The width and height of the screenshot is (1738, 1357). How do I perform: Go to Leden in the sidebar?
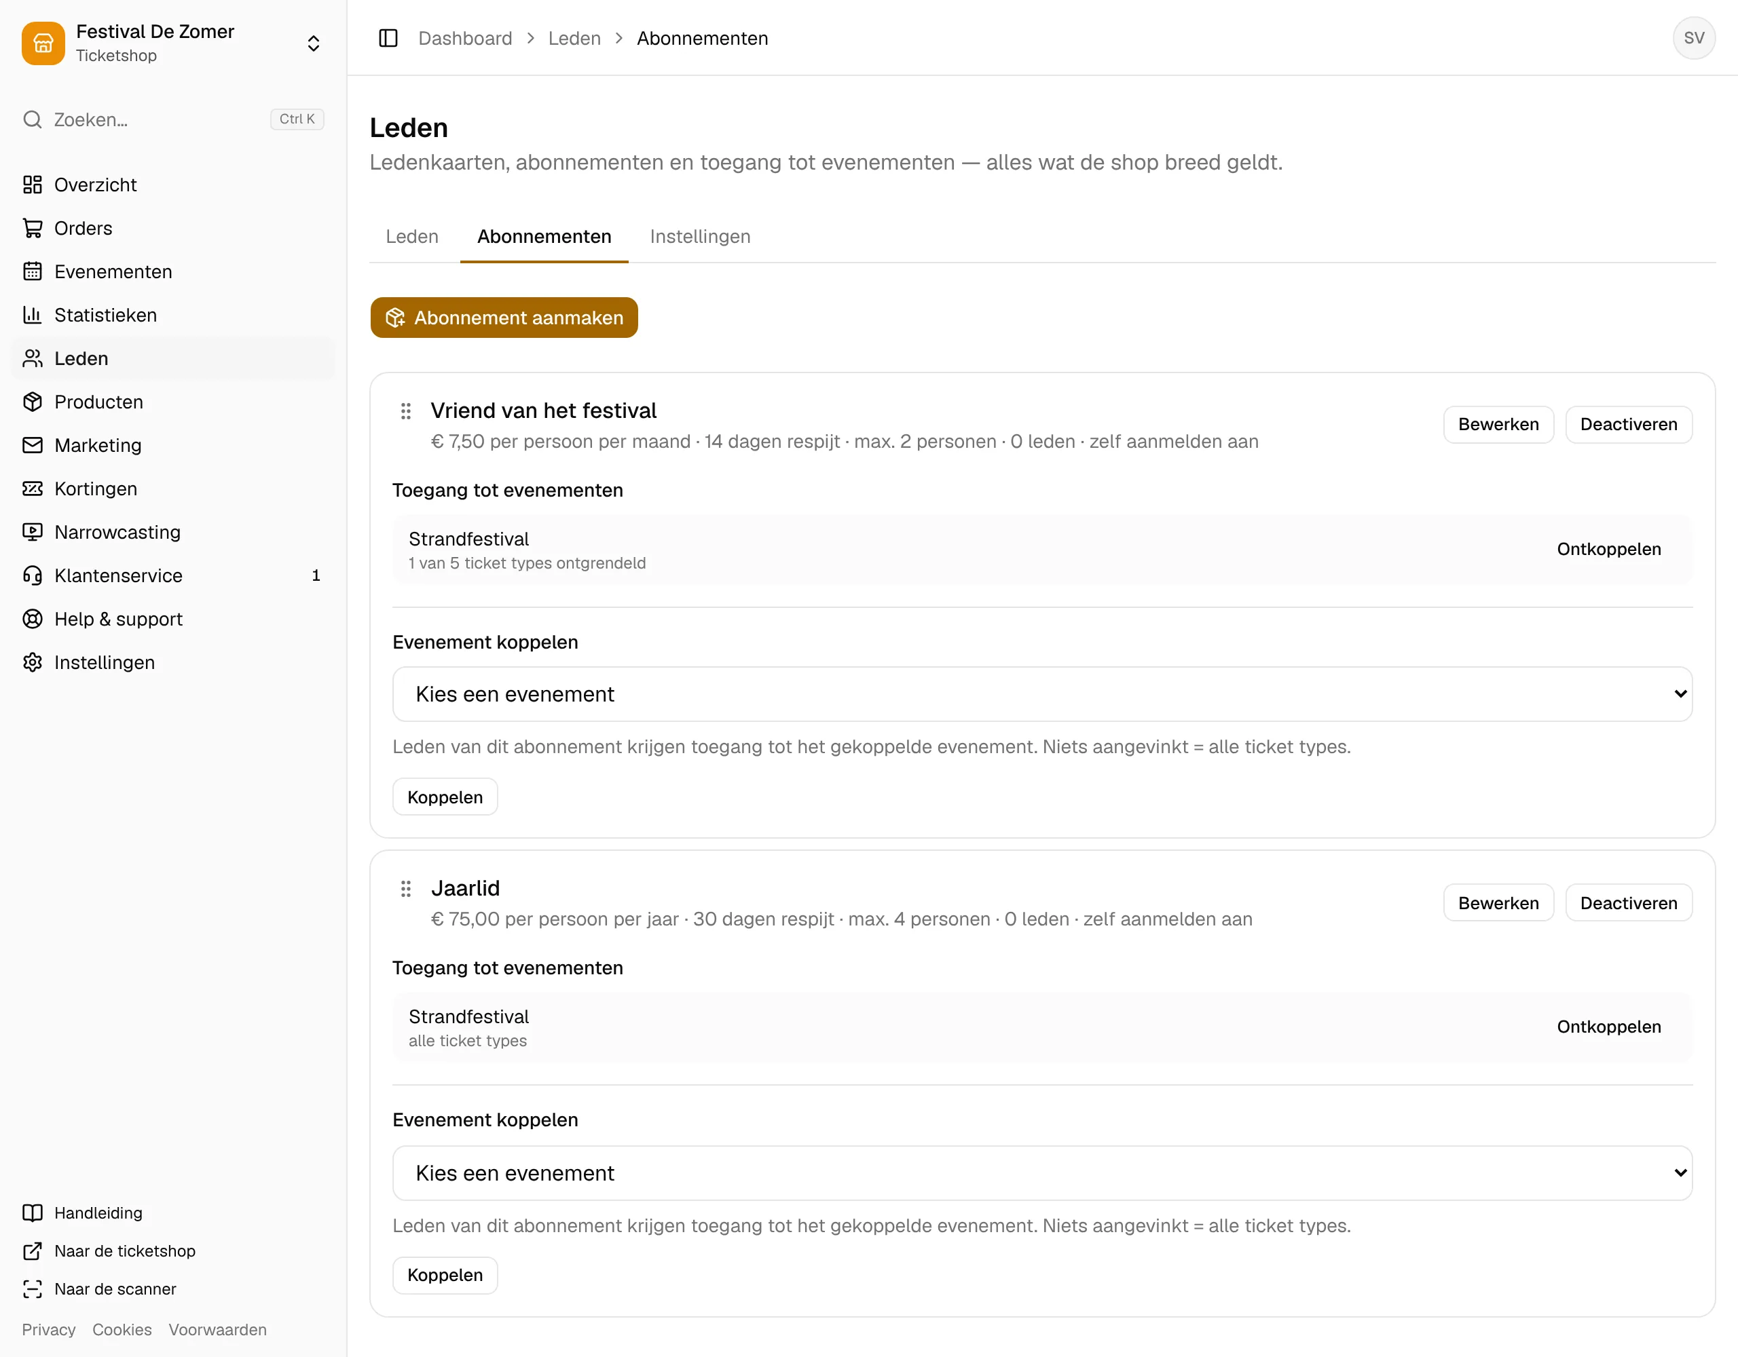174,359
